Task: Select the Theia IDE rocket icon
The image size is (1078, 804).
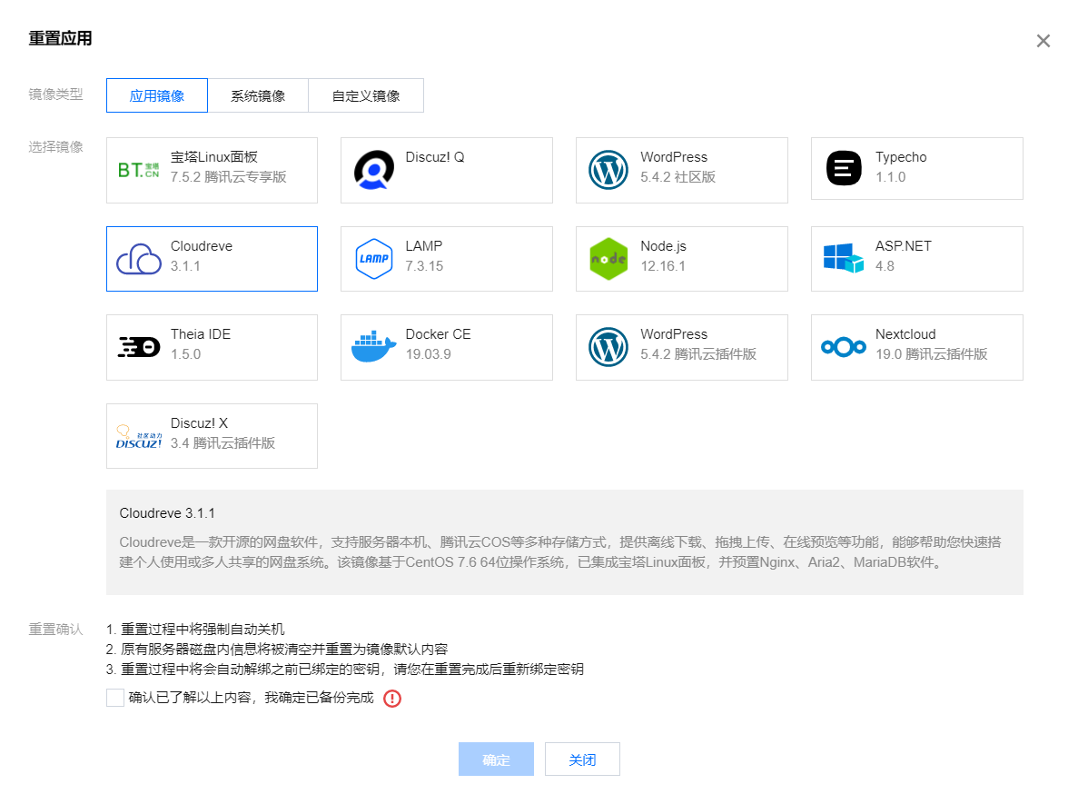Action: click(x=138, y=347)
